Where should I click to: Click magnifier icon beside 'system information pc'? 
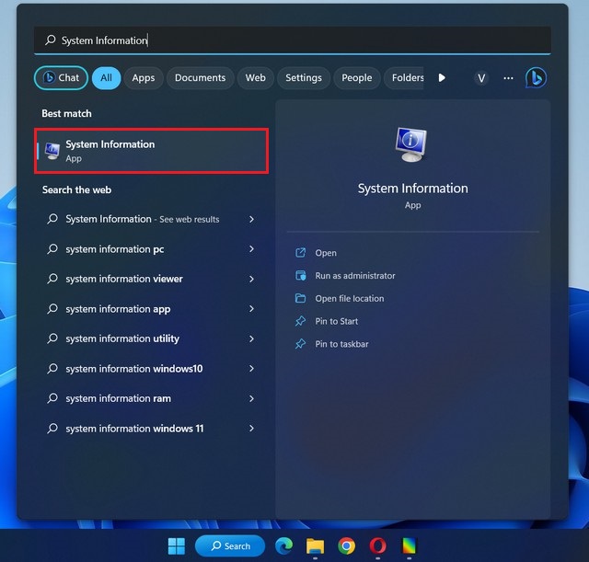[x=52, y=249]
